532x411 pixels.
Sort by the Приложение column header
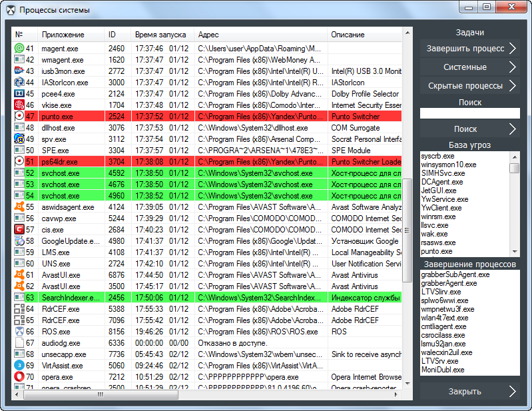pyautogui.click(x=63, y=34)
